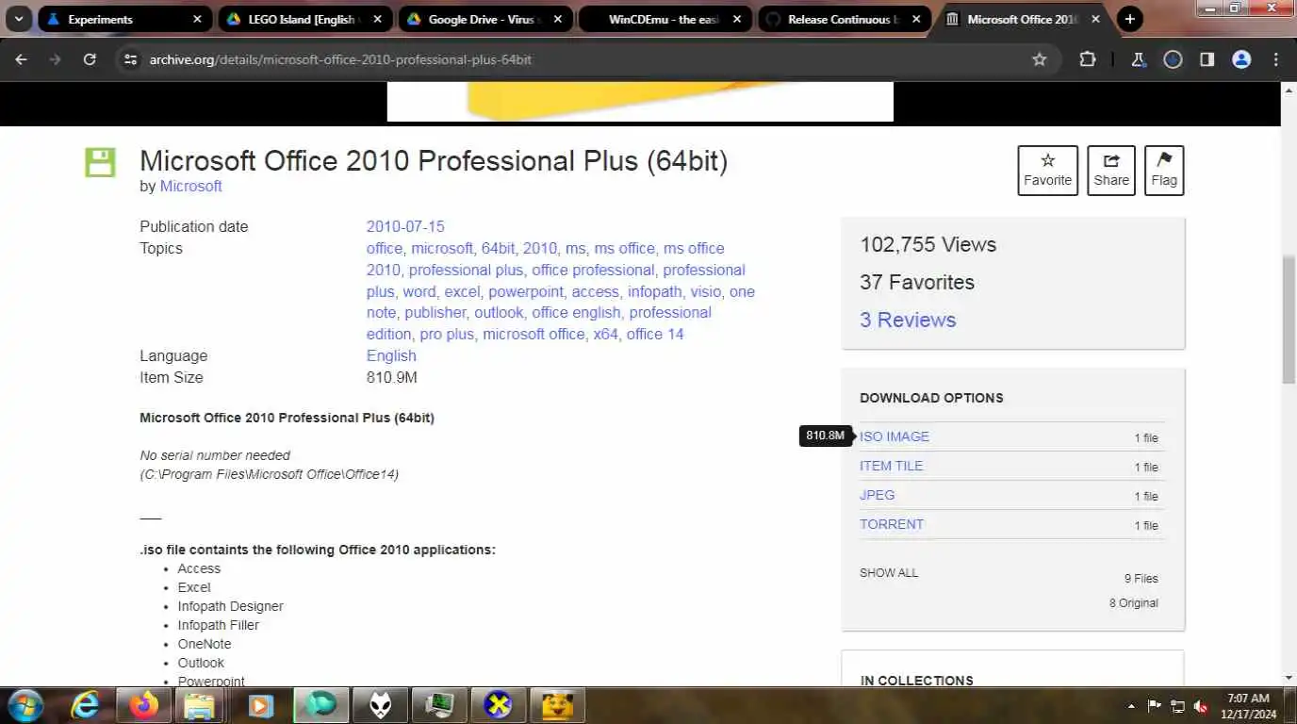Launch Internet Explorer from taskbar
The height and width of the screenshot is (724, 1297).
87,705
